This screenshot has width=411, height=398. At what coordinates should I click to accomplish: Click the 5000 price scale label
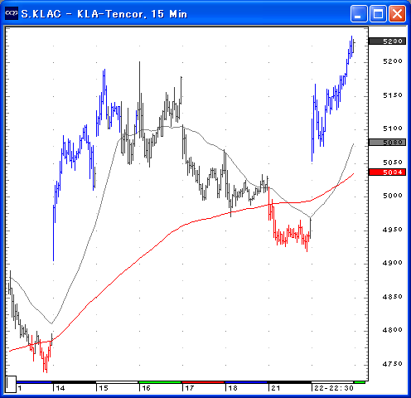393,196
